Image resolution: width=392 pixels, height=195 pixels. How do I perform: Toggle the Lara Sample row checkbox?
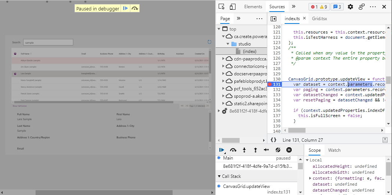click(15, 74)
